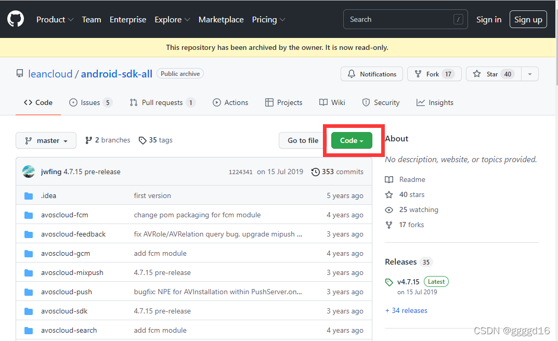The height and width of the screenshot is (341, 558).
Task: Expand the Pricing menu
Action: pyautogui.click(x=269, y=20)
